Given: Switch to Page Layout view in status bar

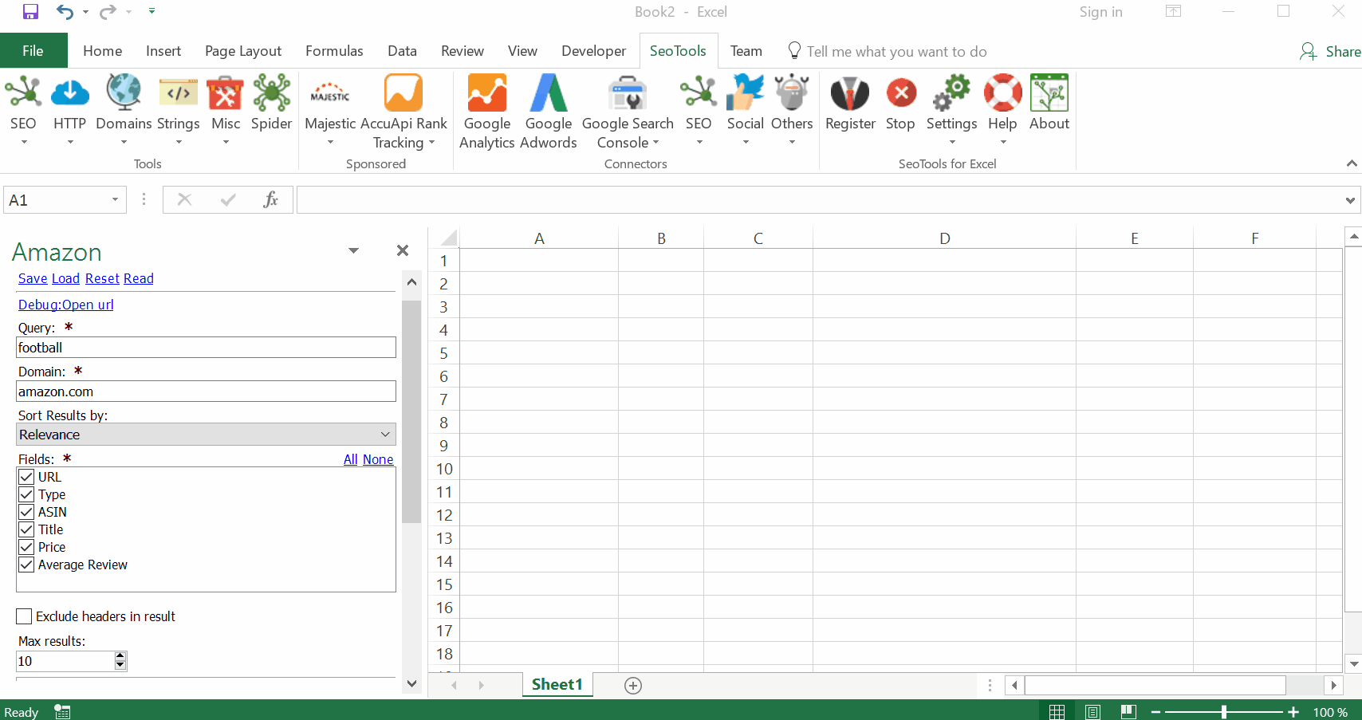Looking at the screenshot, I should click(x=1092, y=712).
